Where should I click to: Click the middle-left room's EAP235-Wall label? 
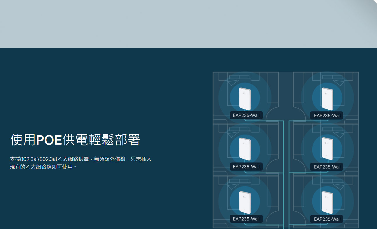246,167
